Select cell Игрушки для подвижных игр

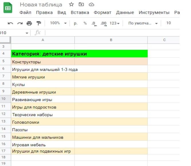click(43, 151)
